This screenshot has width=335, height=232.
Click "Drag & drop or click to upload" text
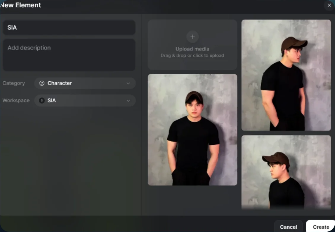pyautogui.click(x=192, y=56)
